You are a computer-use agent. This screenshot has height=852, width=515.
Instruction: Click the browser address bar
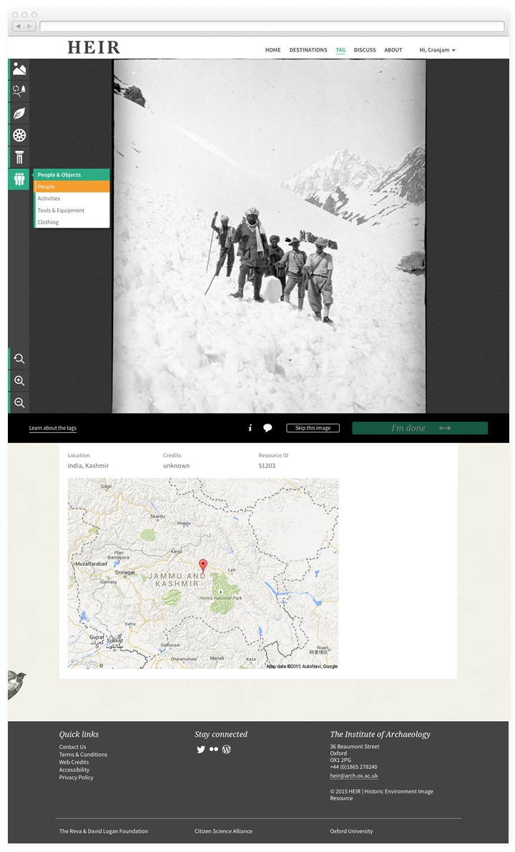(x=272, y=26)
